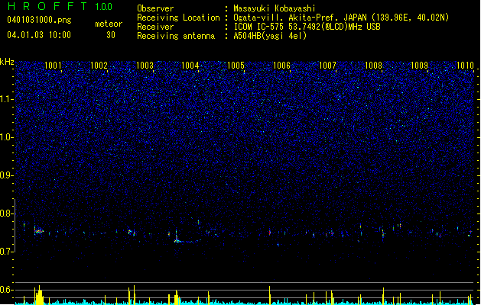This screenshot has height=305, width=481.
Task: Click time marker 1005
Action: (236, 66)
